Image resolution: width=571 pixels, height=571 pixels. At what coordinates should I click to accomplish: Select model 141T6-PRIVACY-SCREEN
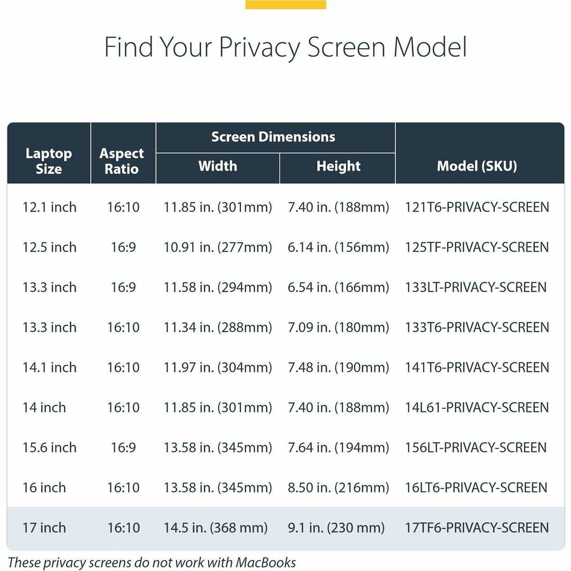click(476, 367)
